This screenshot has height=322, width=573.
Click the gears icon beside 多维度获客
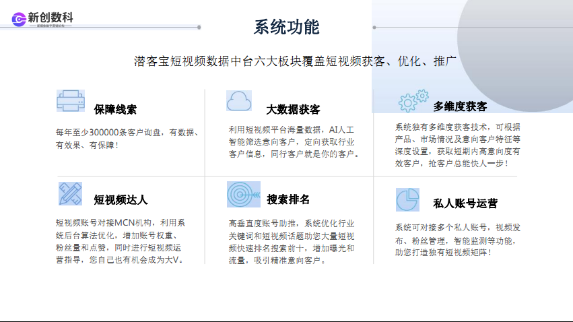click(413, 101)
